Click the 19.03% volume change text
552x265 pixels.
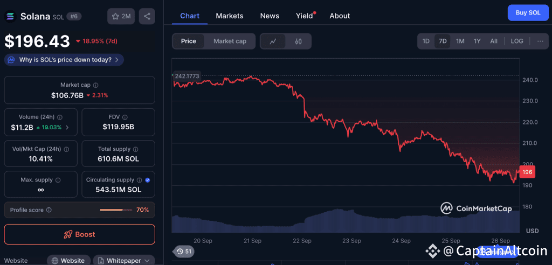point(52,128)
